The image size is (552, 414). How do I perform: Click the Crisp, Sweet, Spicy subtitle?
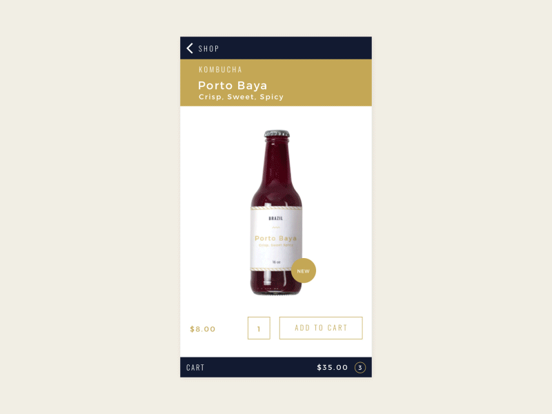[x=240, y=97]
